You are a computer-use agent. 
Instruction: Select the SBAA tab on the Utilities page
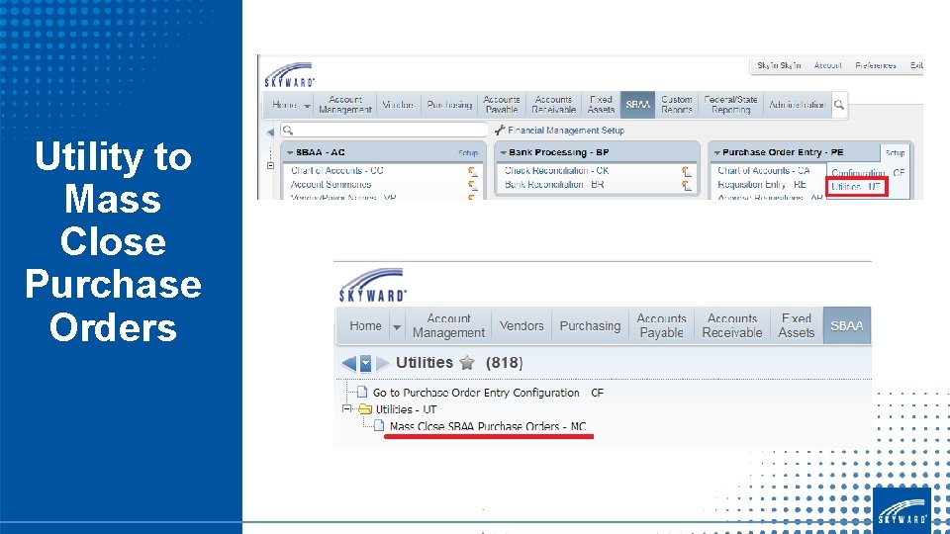[847, 325]
